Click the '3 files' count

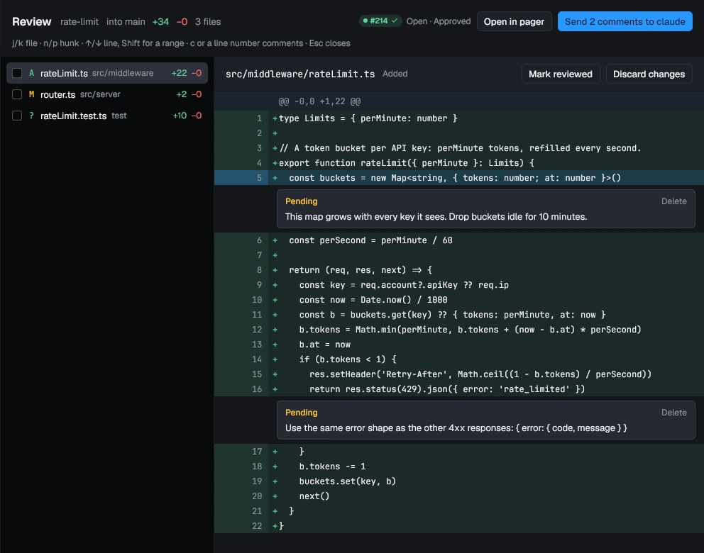[208, 21]
